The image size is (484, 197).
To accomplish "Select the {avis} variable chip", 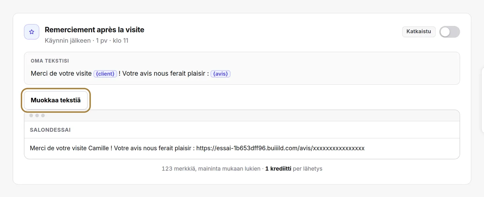I will 220,74.
